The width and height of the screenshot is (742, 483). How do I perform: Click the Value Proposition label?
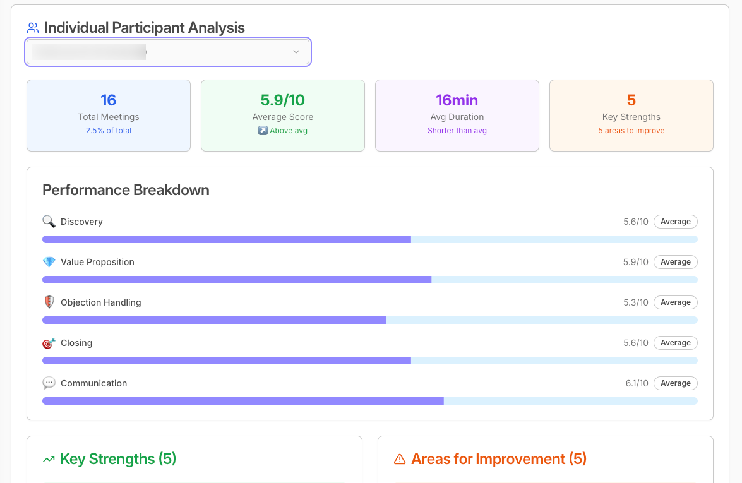coord(97,262)
